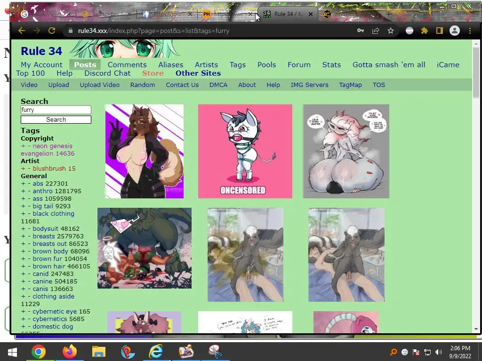Open the Comments page link
Image resolution: width=482 pixels, height=361 pixels.
127,65
